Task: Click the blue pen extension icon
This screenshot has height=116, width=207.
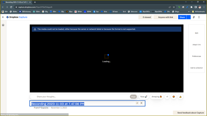Action: tap(187, 7)
